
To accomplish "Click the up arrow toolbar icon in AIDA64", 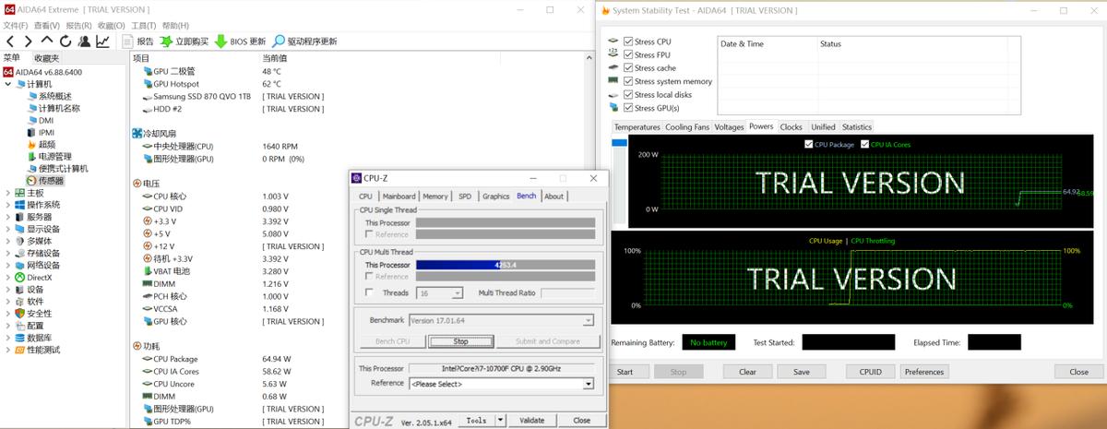I will (x=47, y=42).
